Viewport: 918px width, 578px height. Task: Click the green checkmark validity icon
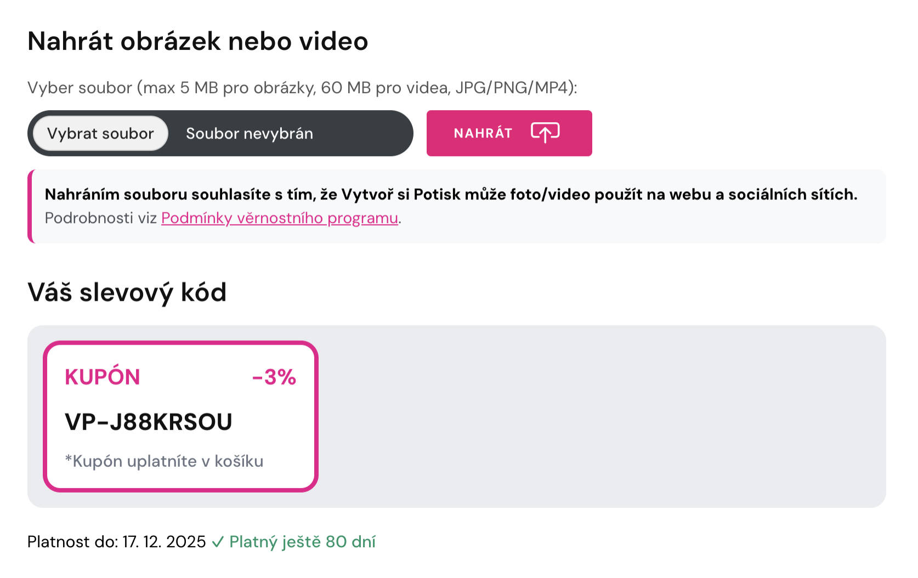click(x=218, y=542)
